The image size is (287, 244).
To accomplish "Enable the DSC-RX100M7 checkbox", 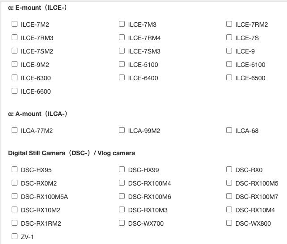I will point(229,196).
